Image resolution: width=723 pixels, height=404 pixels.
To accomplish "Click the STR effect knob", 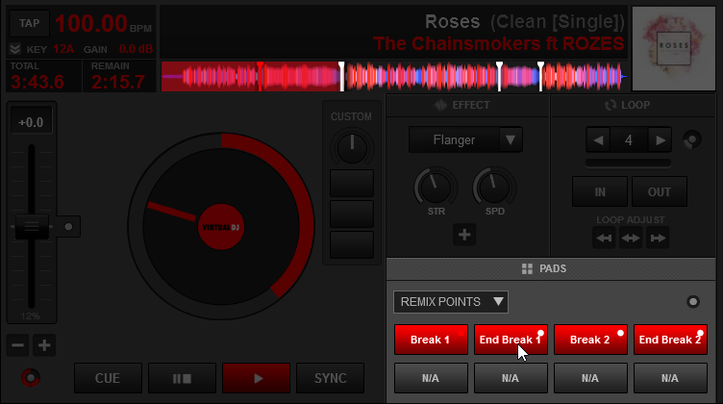I will [x=436, y=187].
